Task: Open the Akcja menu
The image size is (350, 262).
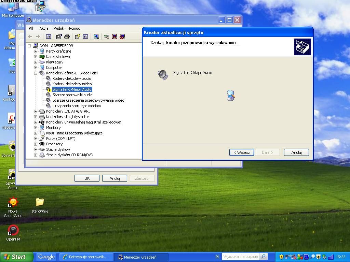Action: click(44, 28)
